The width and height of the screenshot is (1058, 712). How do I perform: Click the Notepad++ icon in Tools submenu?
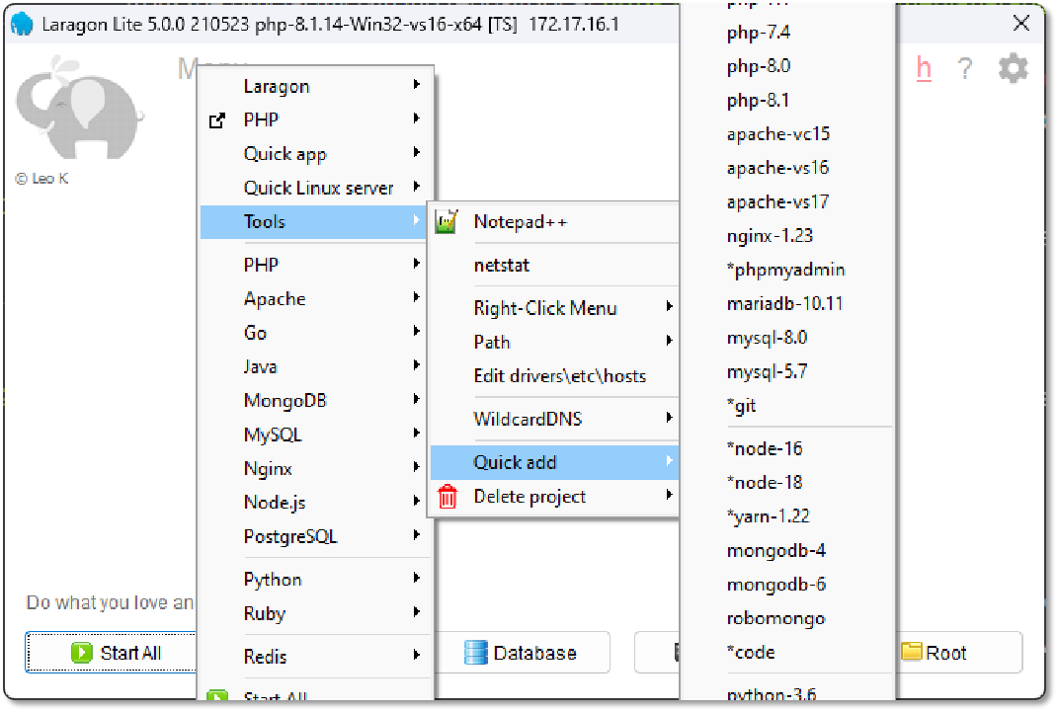[448, 222]
